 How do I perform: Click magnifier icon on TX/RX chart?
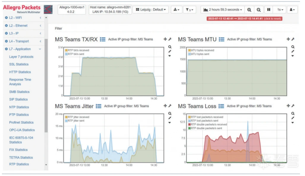(170, 47)
